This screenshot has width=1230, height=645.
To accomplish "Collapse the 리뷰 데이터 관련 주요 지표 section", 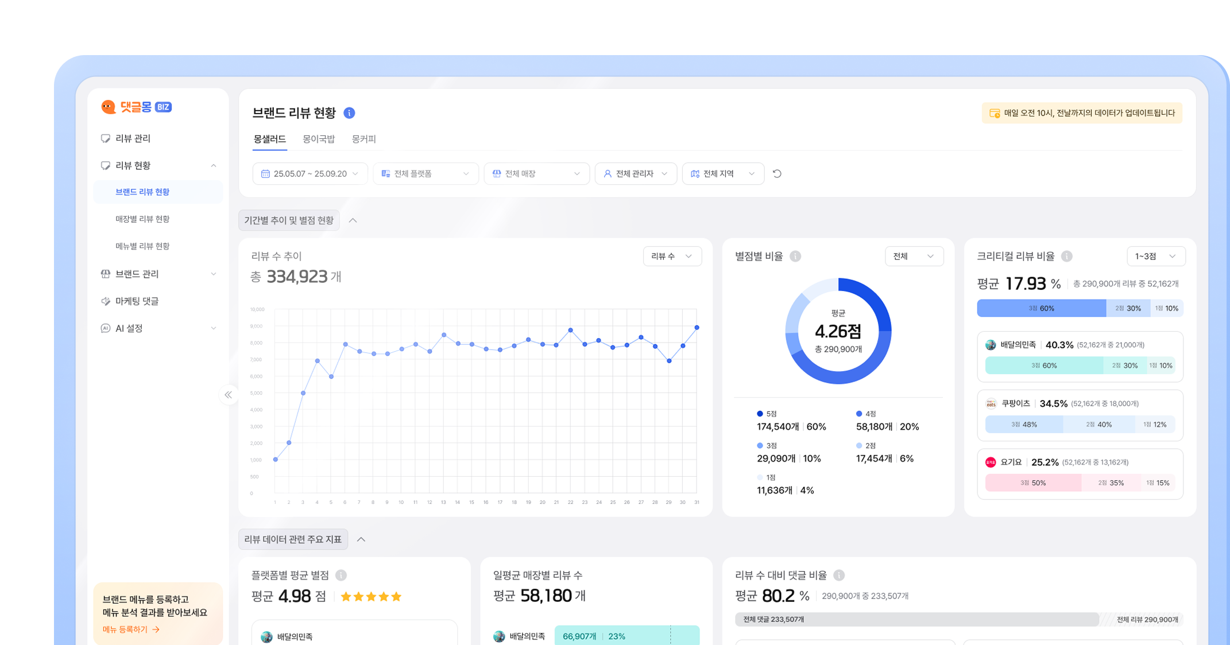I will point(362,539).
